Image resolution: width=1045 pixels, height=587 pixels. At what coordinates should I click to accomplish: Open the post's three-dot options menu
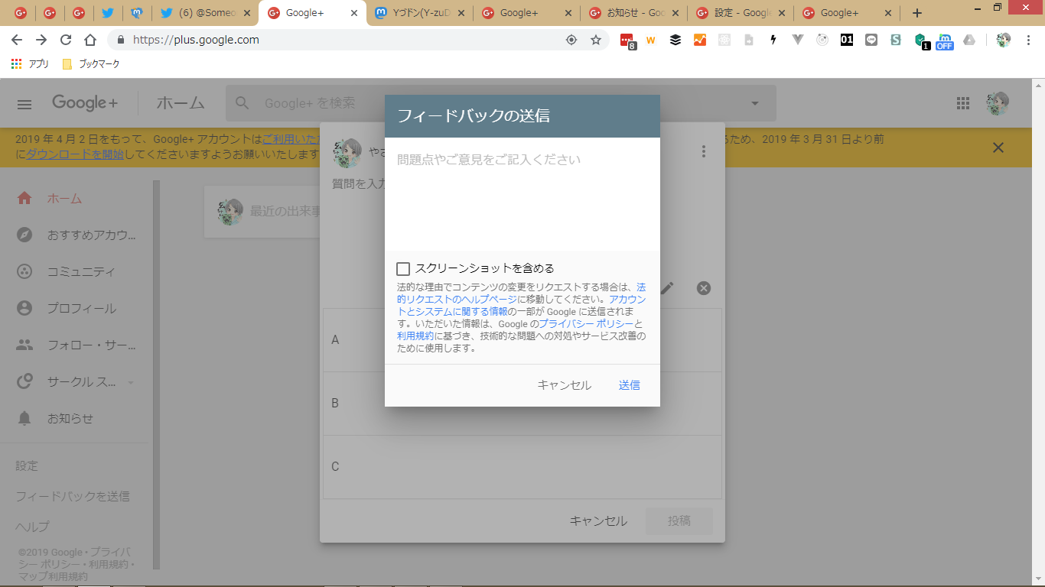pyautogui.click(x=704, y=151)
